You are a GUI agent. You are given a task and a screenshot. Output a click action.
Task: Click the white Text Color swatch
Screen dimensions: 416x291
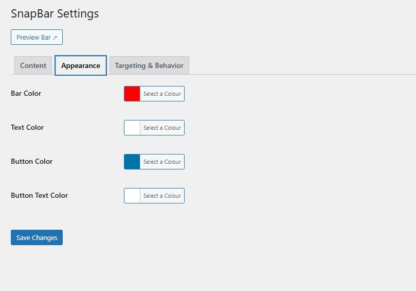click(132, 128)
